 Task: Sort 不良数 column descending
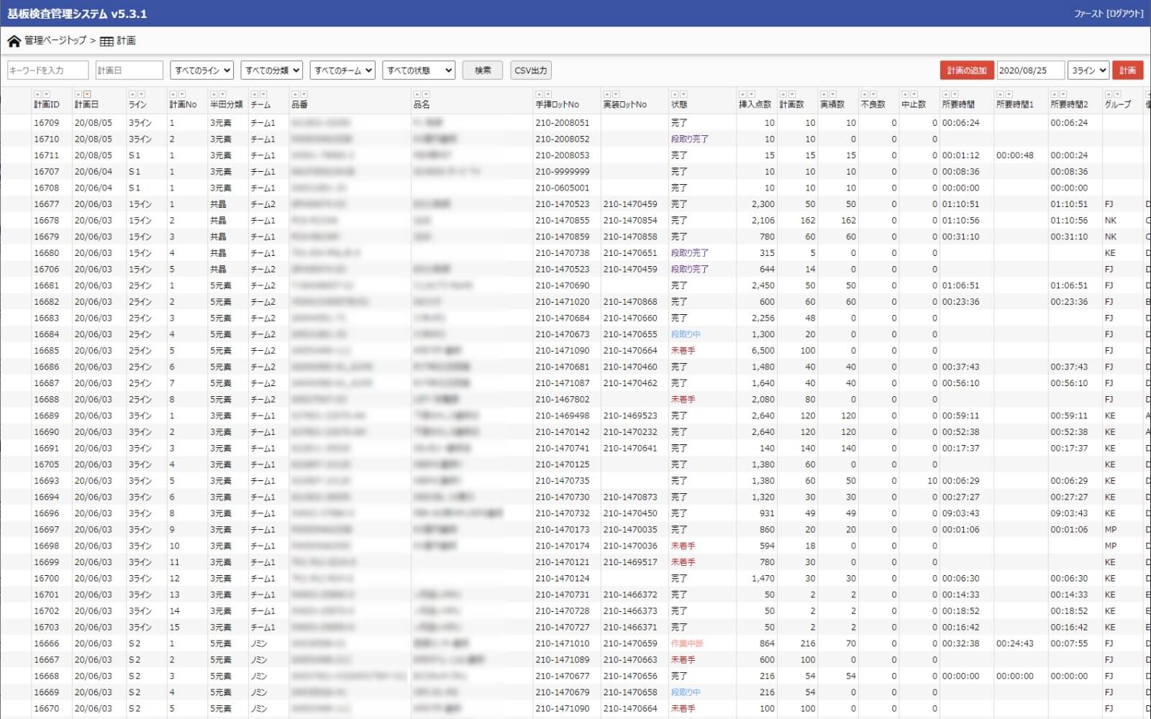click(873, 95)
